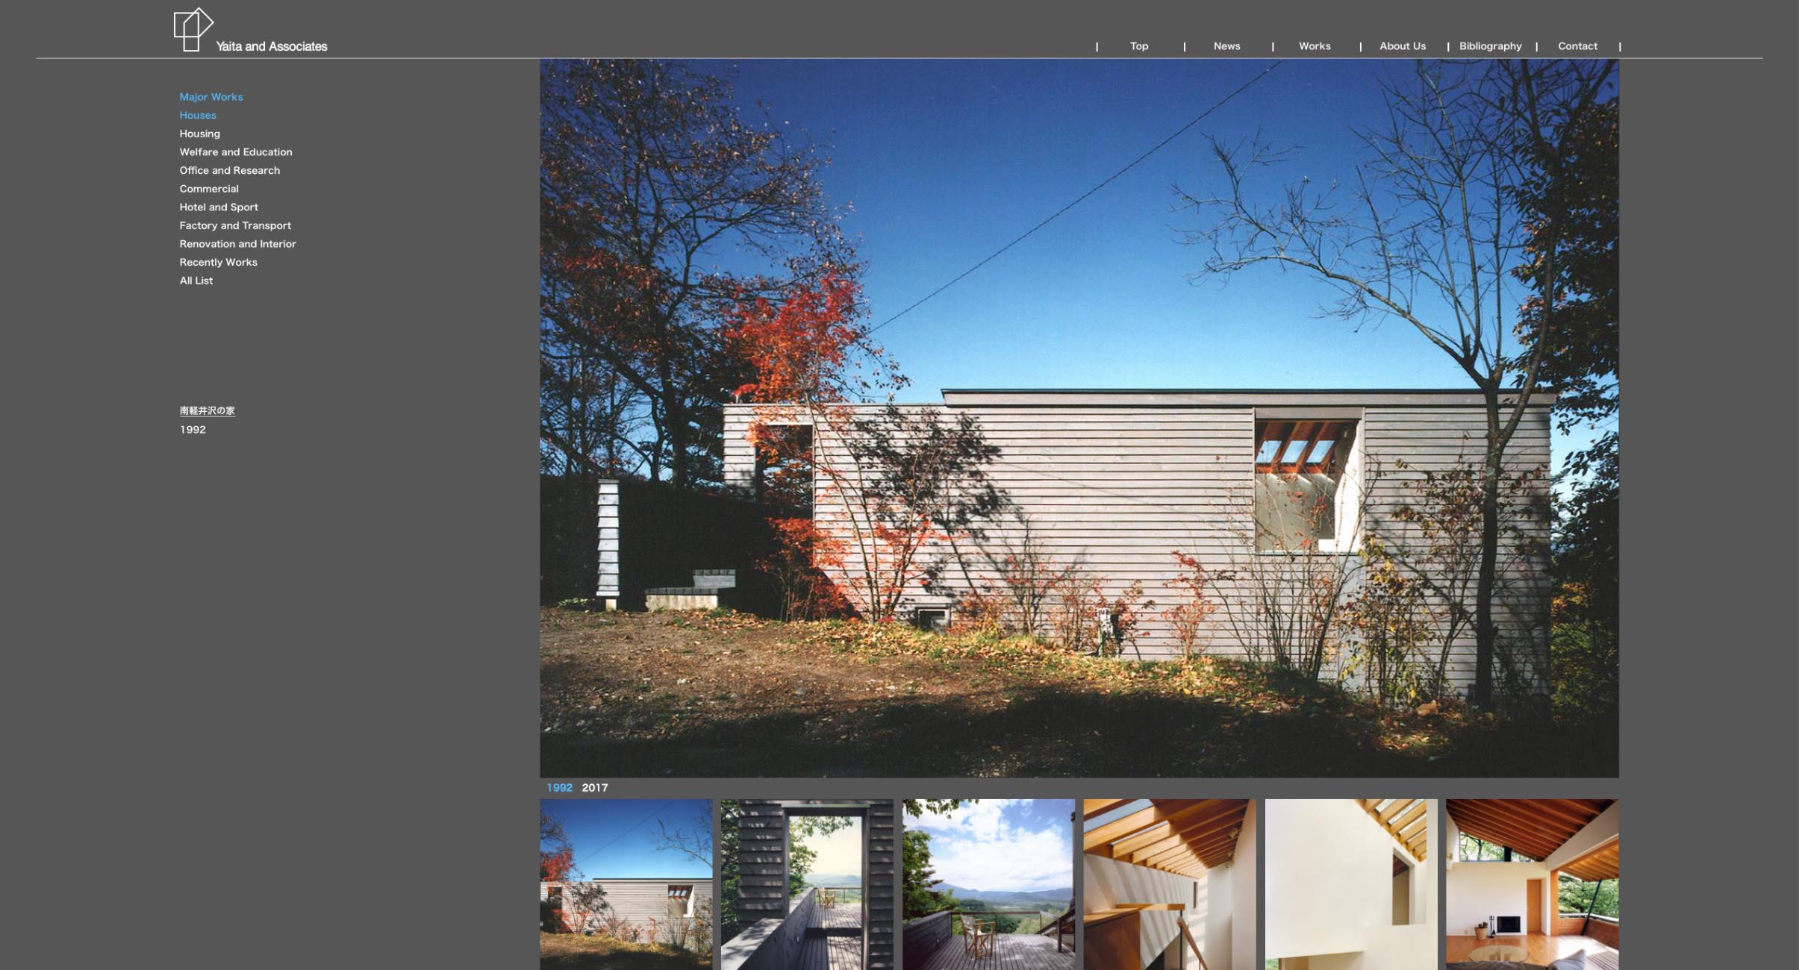
Task: Open the Office and Research category
Action: (x=229, y=170)
